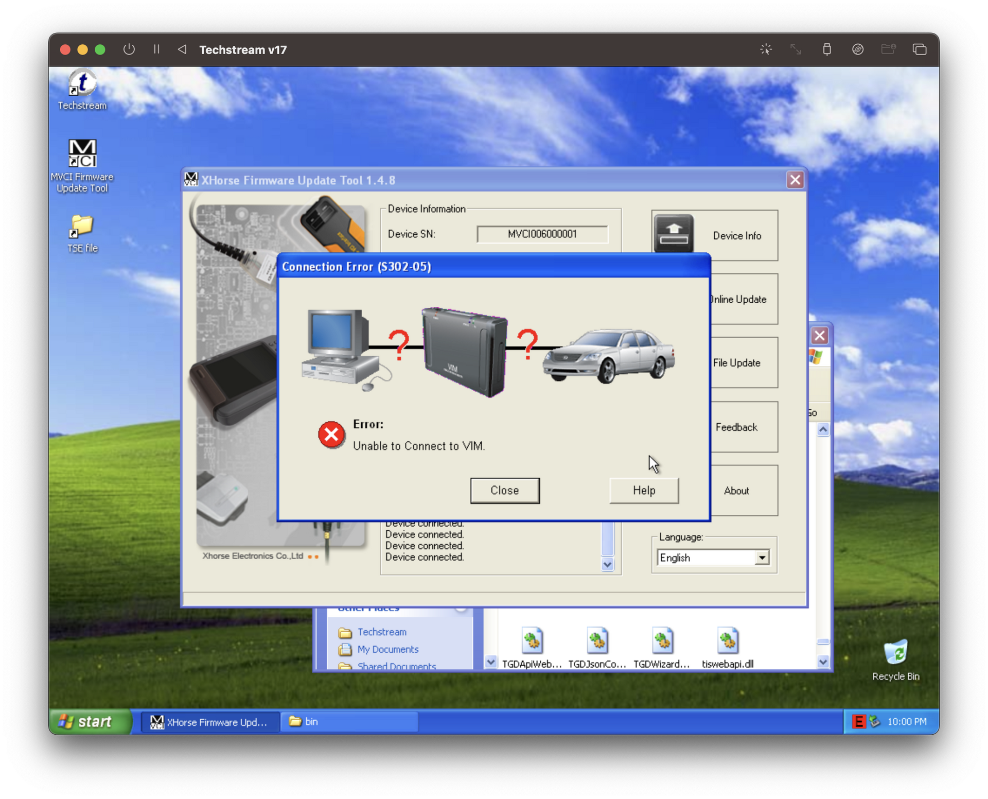Click the safely remove hardware tray icon

(874, 721)
